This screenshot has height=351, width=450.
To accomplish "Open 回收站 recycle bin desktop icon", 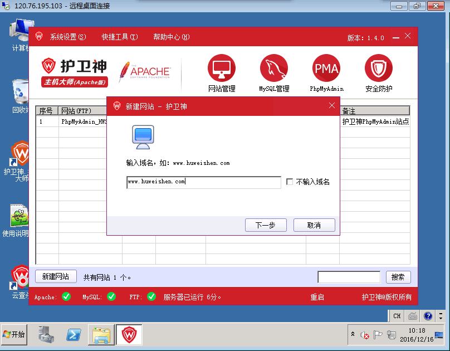I will pos(20,96).
